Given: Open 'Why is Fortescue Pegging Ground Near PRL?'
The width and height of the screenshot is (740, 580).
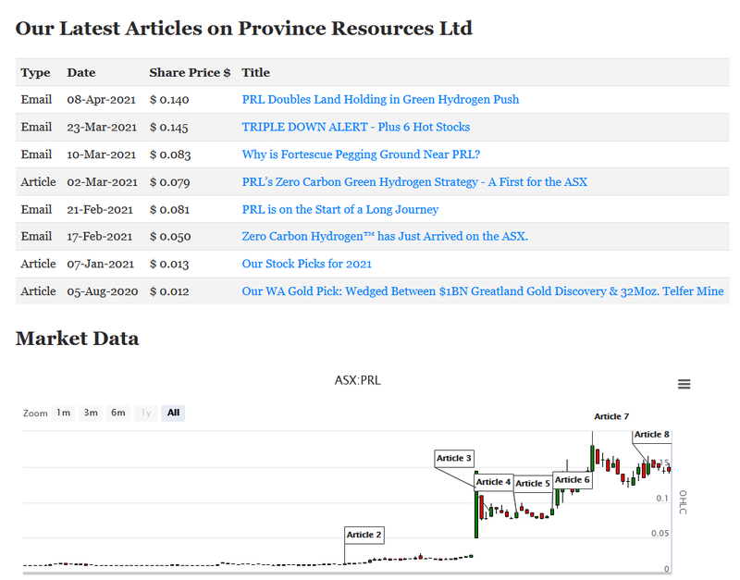Looking at the screenshot, I should pyautogui.click(x=361, y=154).
